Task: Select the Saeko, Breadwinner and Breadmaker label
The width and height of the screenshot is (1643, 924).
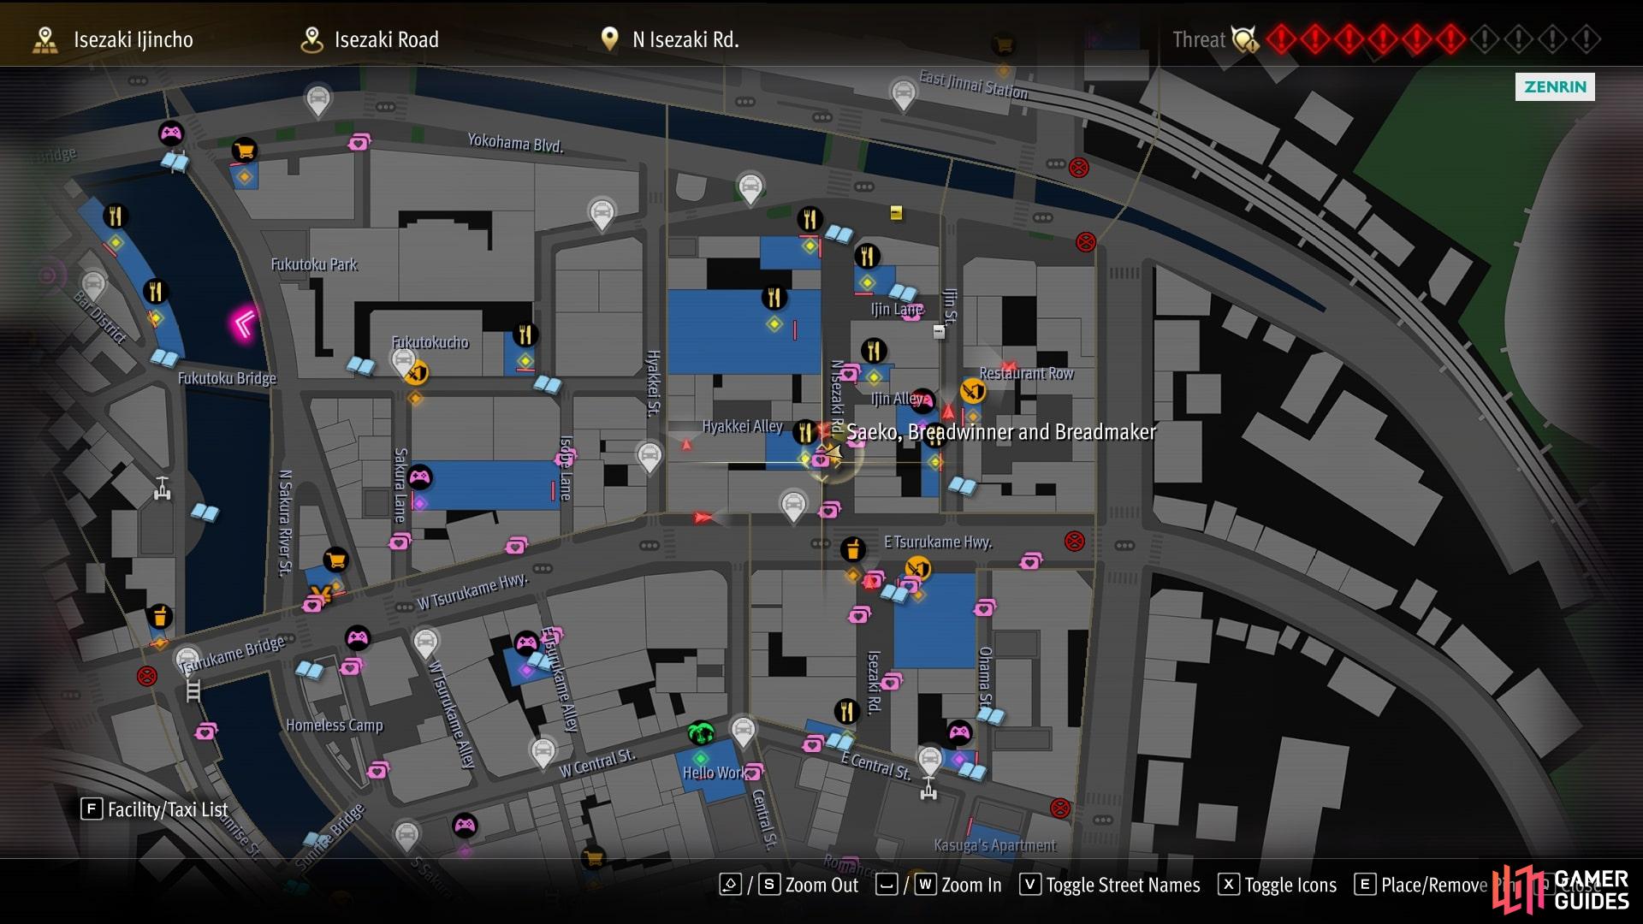Action: (x=1001, y=432)
